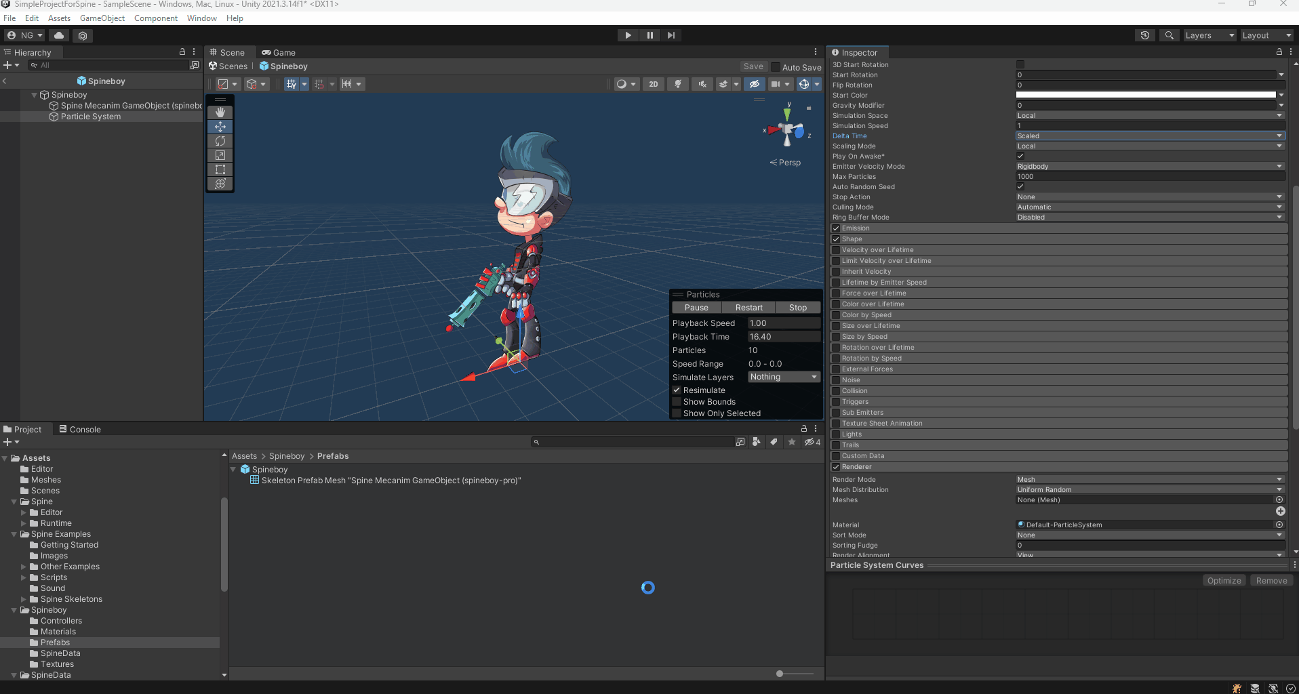Open Simulation Space dropdown

pos(1150,116)
